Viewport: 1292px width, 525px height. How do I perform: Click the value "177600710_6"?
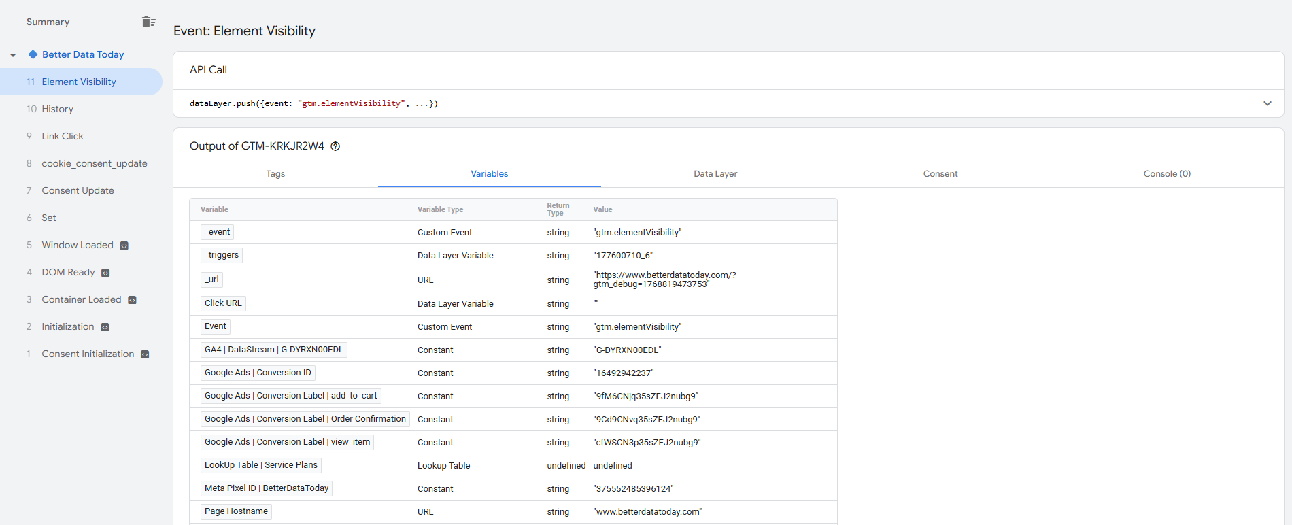click(623, 256)
